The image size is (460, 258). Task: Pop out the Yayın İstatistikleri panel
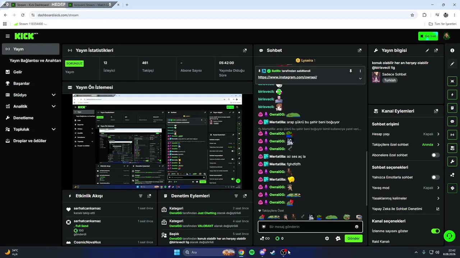coord(245,51)
